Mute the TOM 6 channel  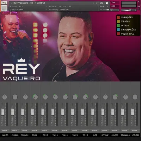(x=85, y=130)
